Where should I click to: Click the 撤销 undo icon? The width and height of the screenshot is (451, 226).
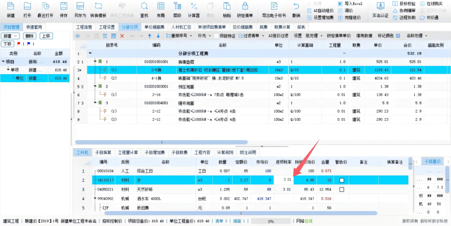click(x=296, y=7)
